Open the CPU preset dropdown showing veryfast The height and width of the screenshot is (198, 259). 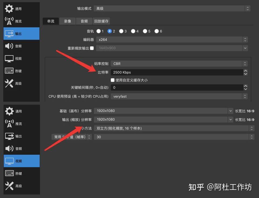coord(179,97)
